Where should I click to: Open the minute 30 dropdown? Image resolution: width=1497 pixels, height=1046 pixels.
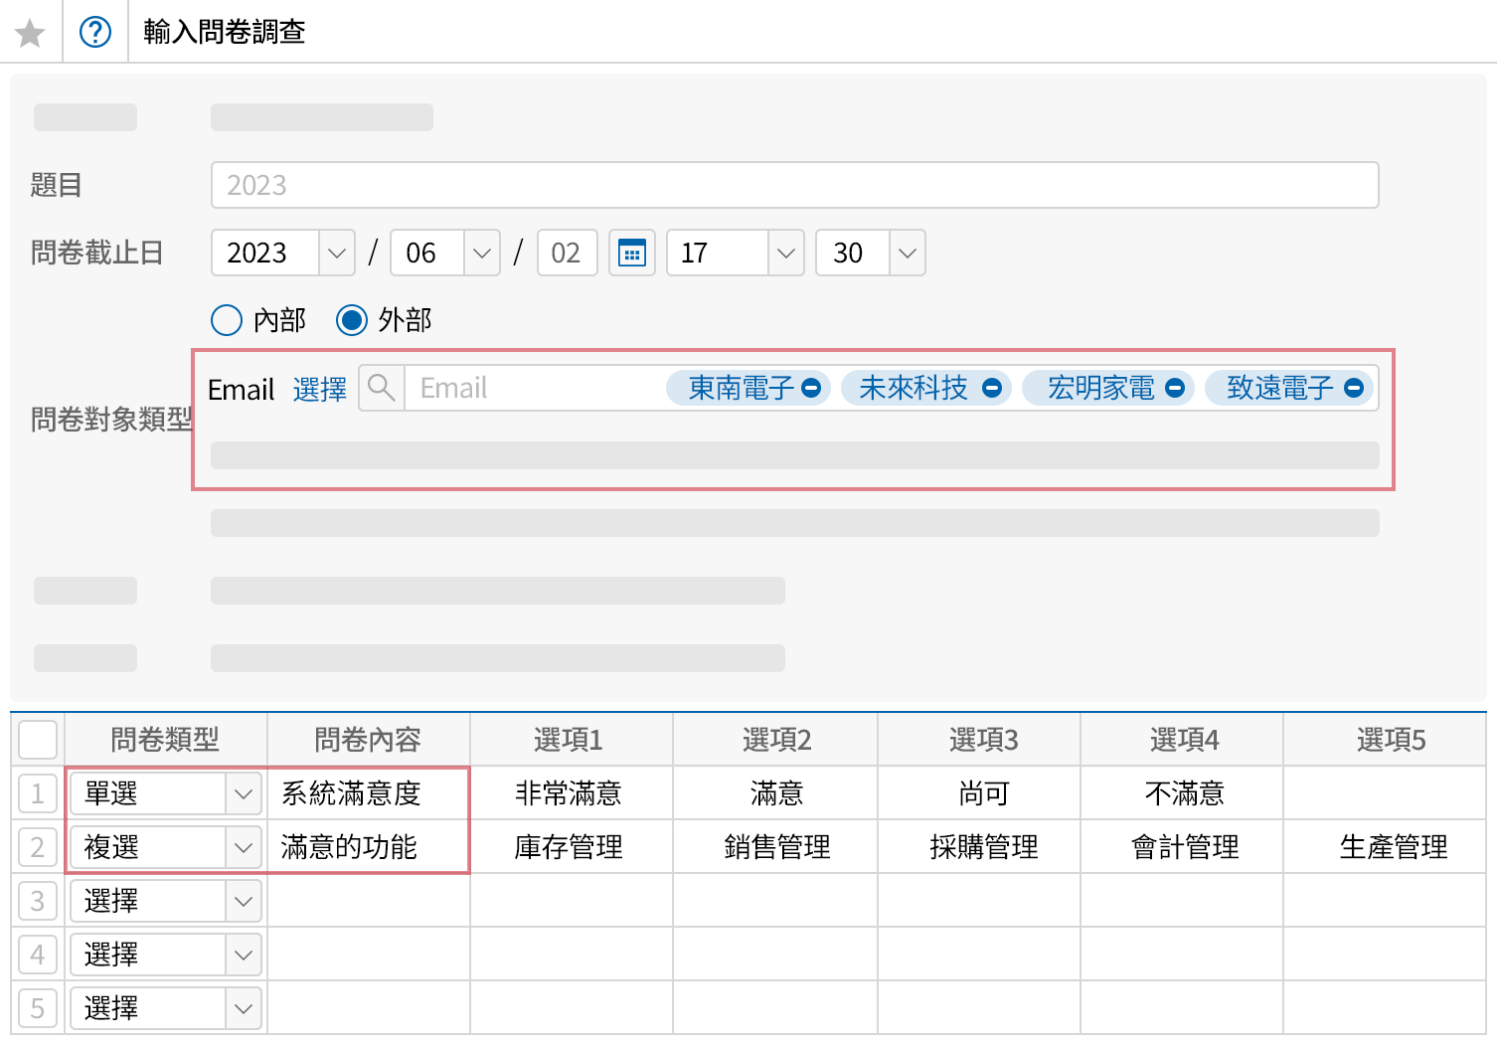(906, 253)
